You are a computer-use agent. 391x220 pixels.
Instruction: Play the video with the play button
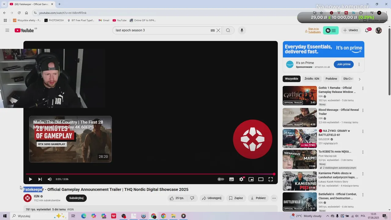(x=30, y=179)
